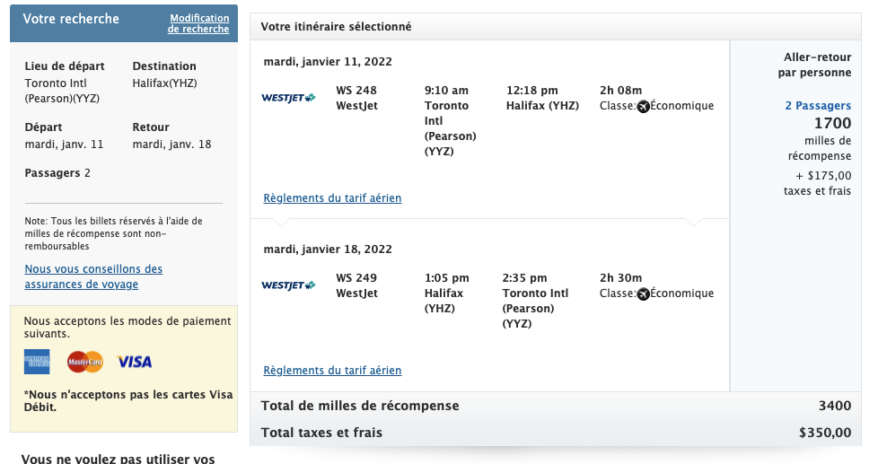Click the Économique class icon for WS 249

click(643, 293)
